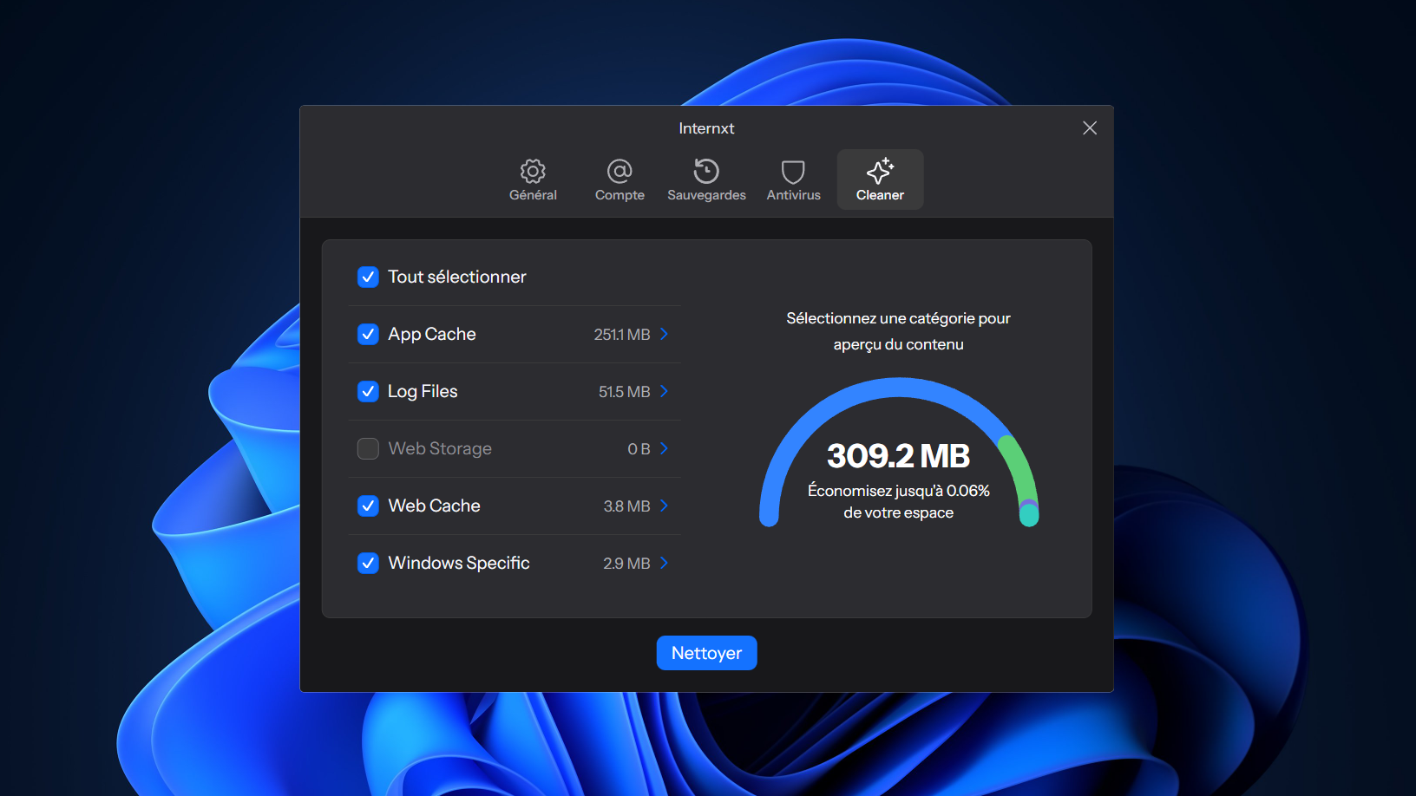The image size is (1416, 796).
Task: Uncheck the App Cache checkbox
Action: 368,334
